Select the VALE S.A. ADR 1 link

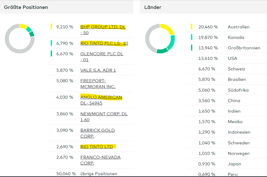tap(98, 70)
